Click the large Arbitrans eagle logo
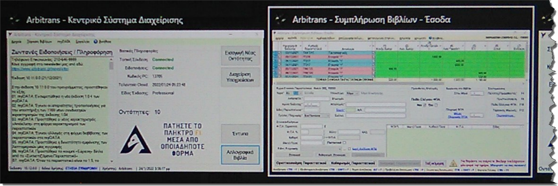The height and width of the screenshot is (186, 558). pyautogui.click(x=137, y=139)
